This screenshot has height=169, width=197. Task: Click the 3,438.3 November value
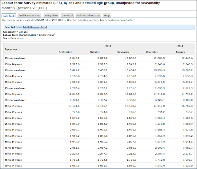(131, 100)
